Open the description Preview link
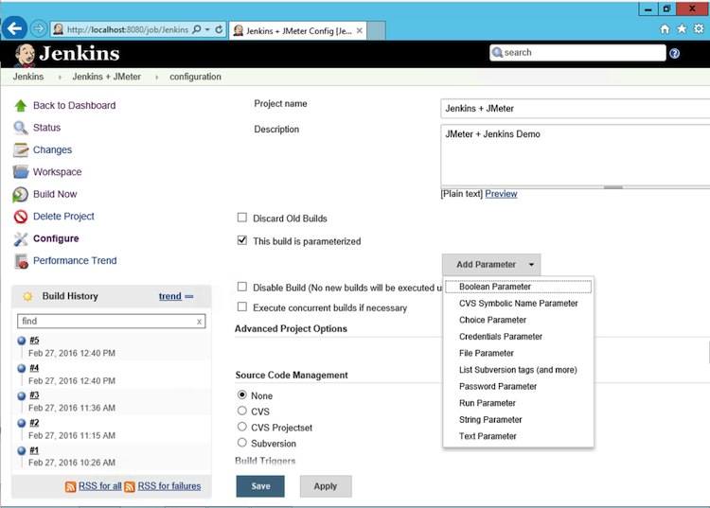710x508 pixels. click(501, 194)
